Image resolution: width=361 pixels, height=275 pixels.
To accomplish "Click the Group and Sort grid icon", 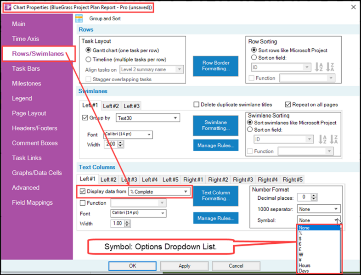I will [x=79, y=18].
